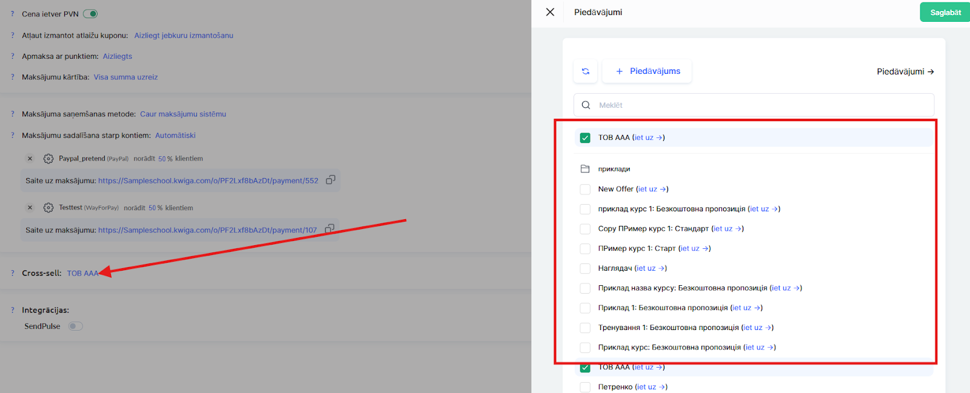Toggle Cena ietver PVN switch
Screen dimensions: 970x393
(90, 14)
